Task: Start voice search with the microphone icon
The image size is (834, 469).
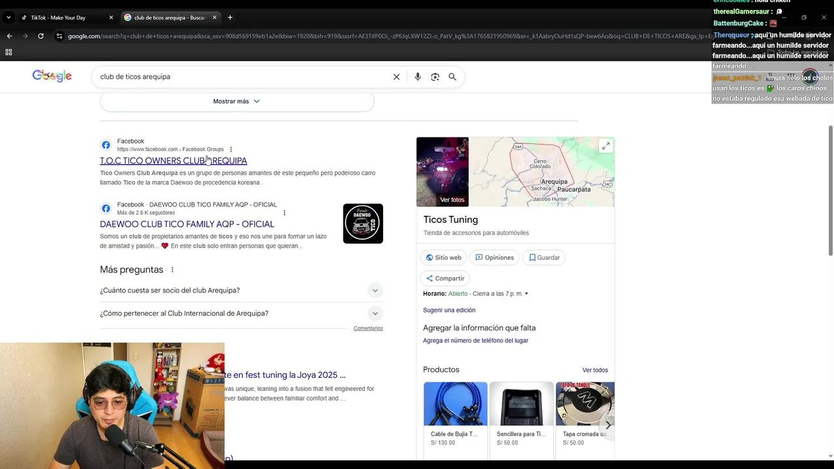Action: 418,77
